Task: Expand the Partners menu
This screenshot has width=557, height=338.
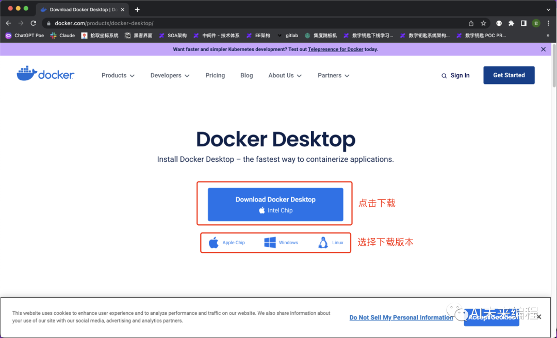Action: tap(334, 75)
